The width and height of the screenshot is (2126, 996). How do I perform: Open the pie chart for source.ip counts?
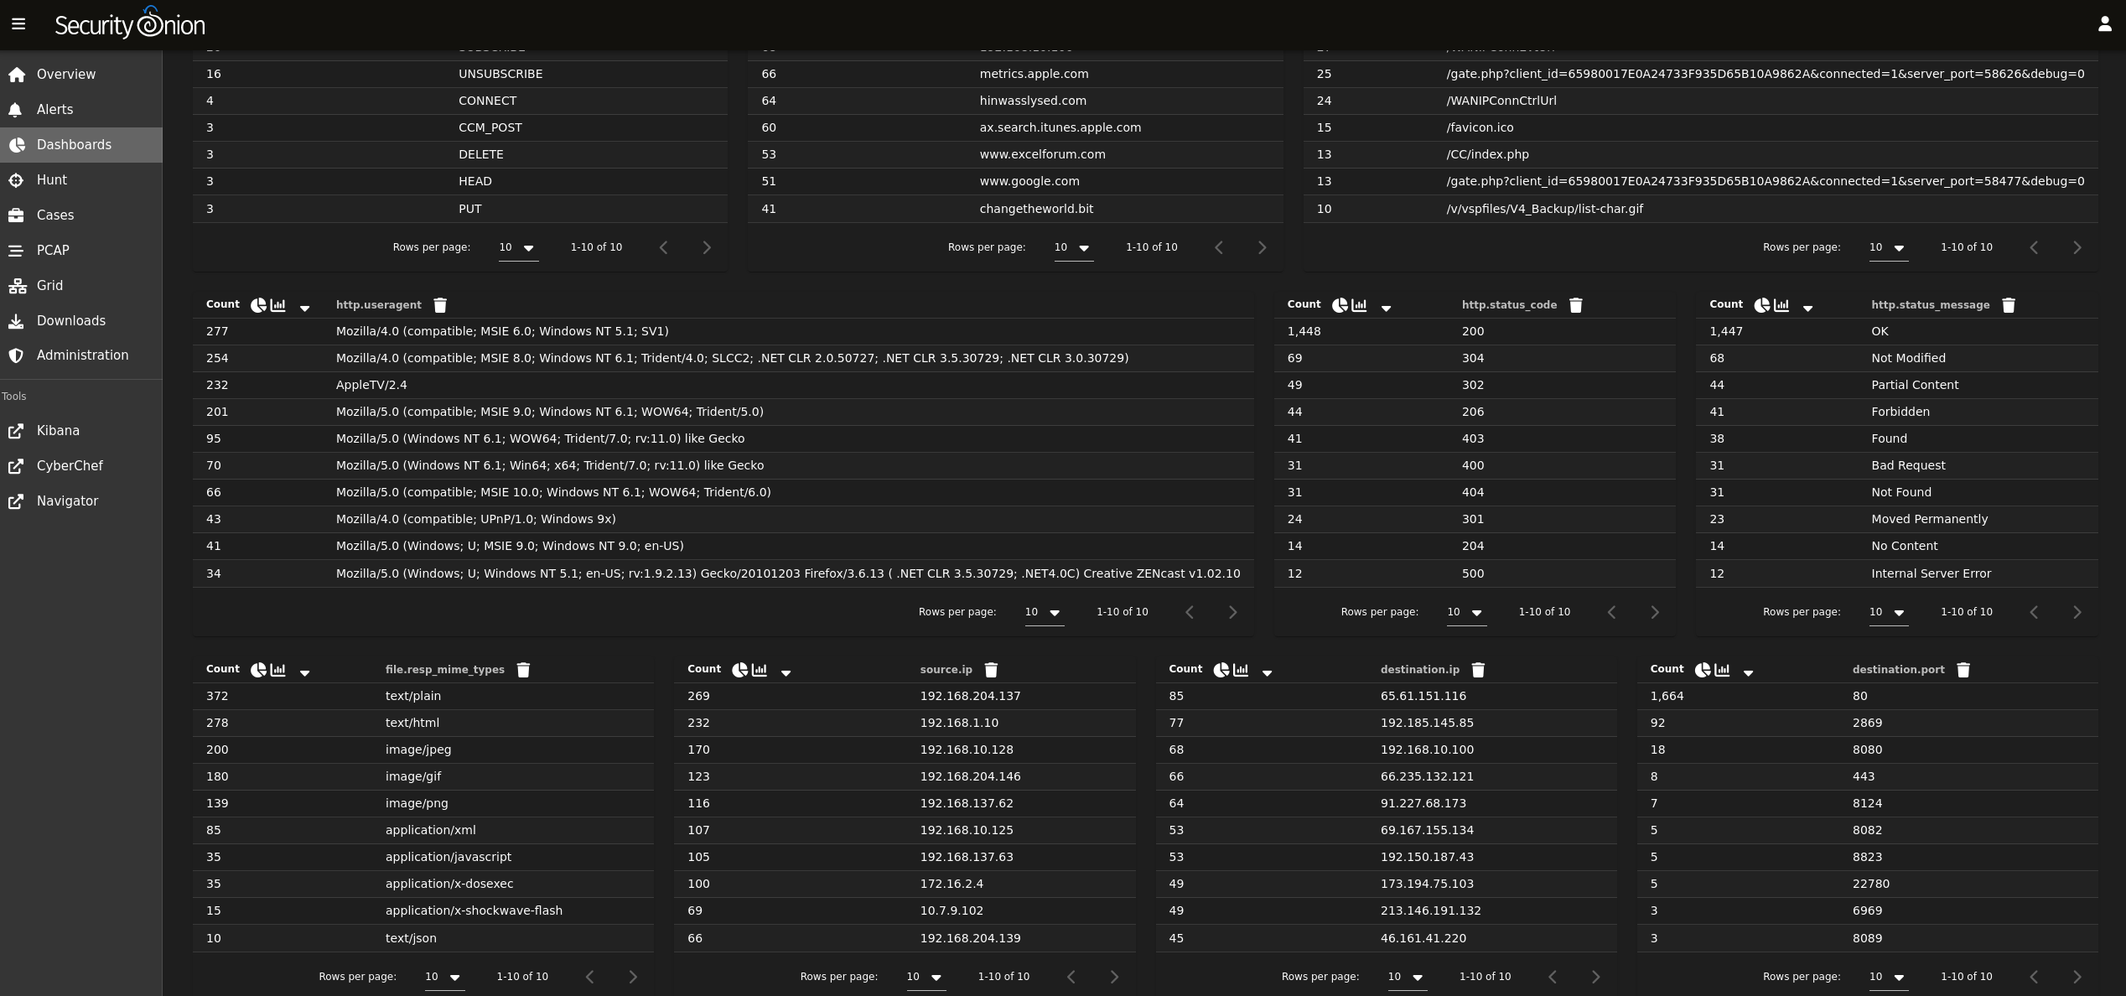point(739,669)
